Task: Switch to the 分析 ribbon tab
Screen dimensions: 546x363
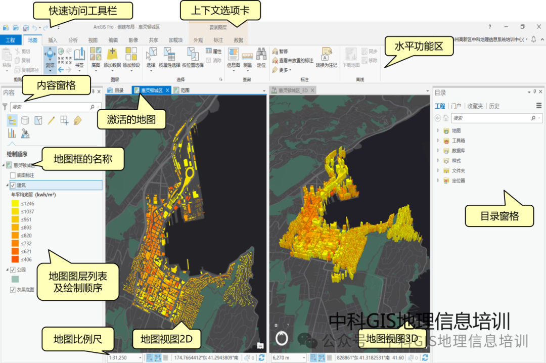Action: (73, 40)
